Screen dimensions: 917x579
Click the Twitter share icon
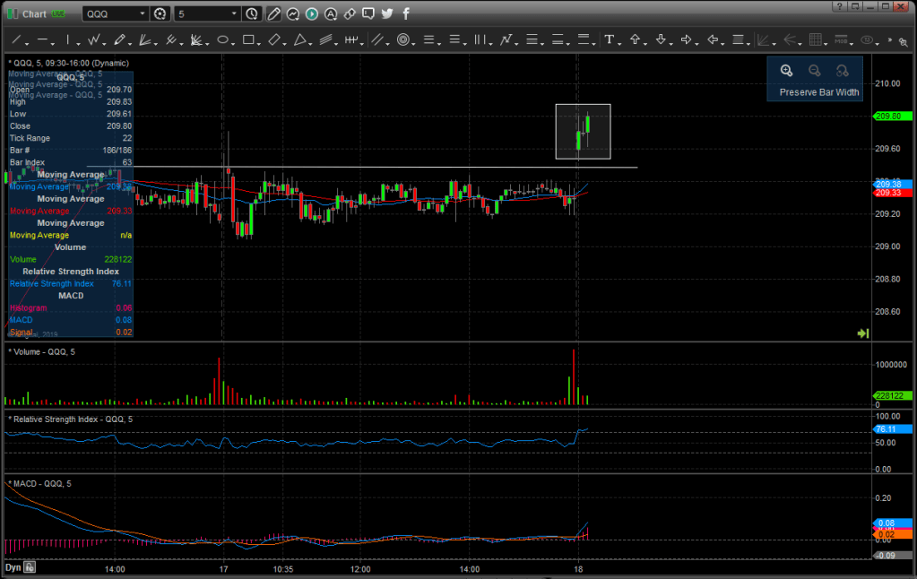(387, 13)
